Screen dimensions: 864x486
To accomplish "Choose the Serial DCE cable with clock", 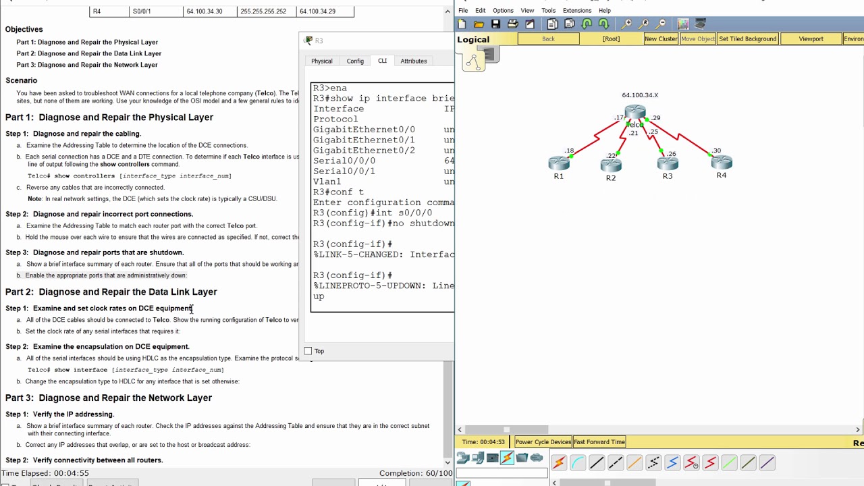I will click(x=691, y=463).
